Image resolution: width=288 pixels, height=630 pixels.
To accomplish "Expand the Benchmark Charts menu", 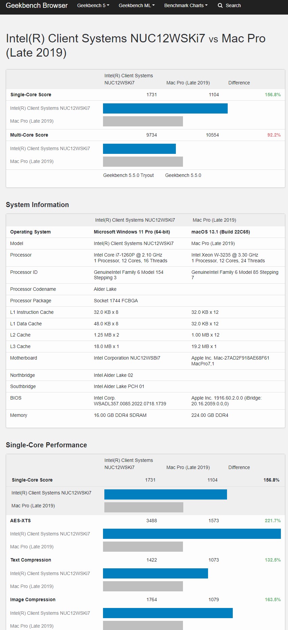I will click(x=186, y=5).
